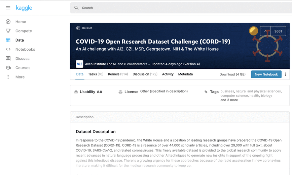
Task: Open Allen Institute For AI profile link
Action: 100,64
